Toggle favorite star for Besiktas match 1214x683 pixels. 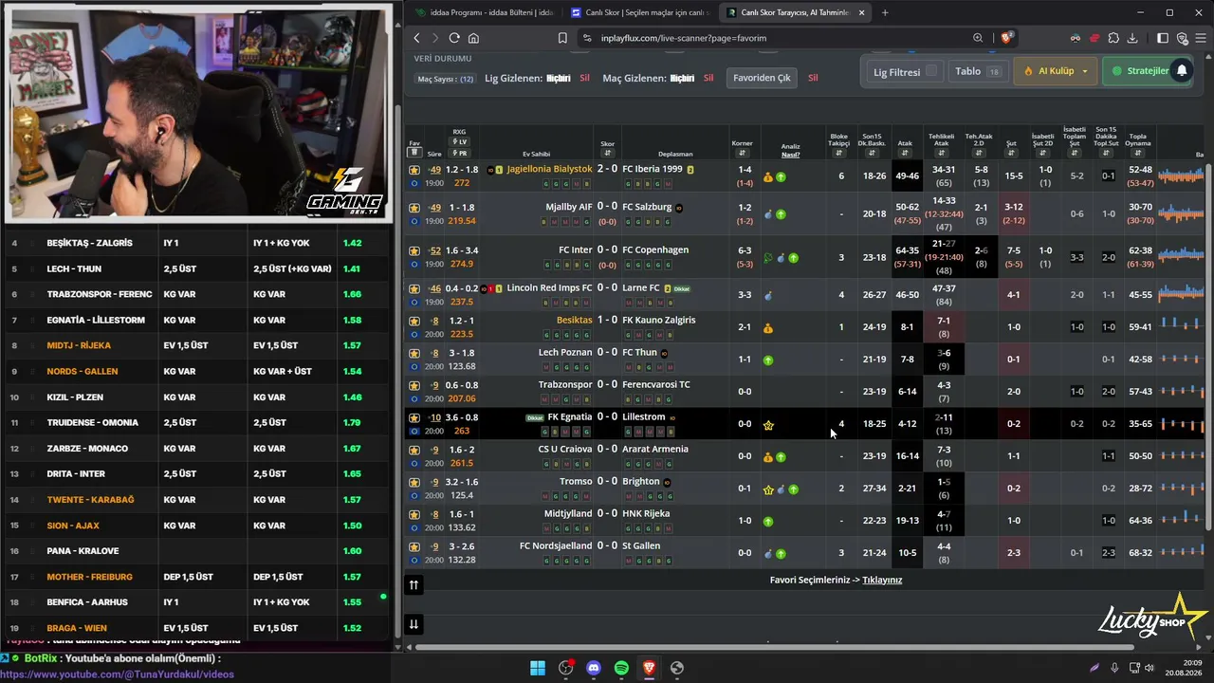(x=414, y=321)
